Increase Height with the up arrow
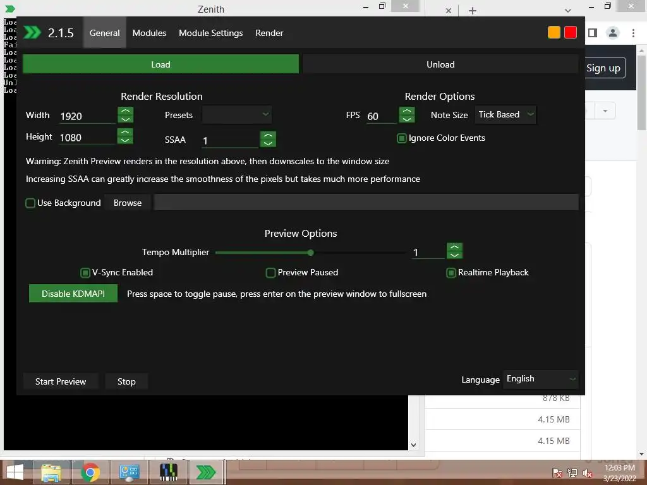Screen dimensions: 647x485 pyautogui.click(x=125, y=132)
